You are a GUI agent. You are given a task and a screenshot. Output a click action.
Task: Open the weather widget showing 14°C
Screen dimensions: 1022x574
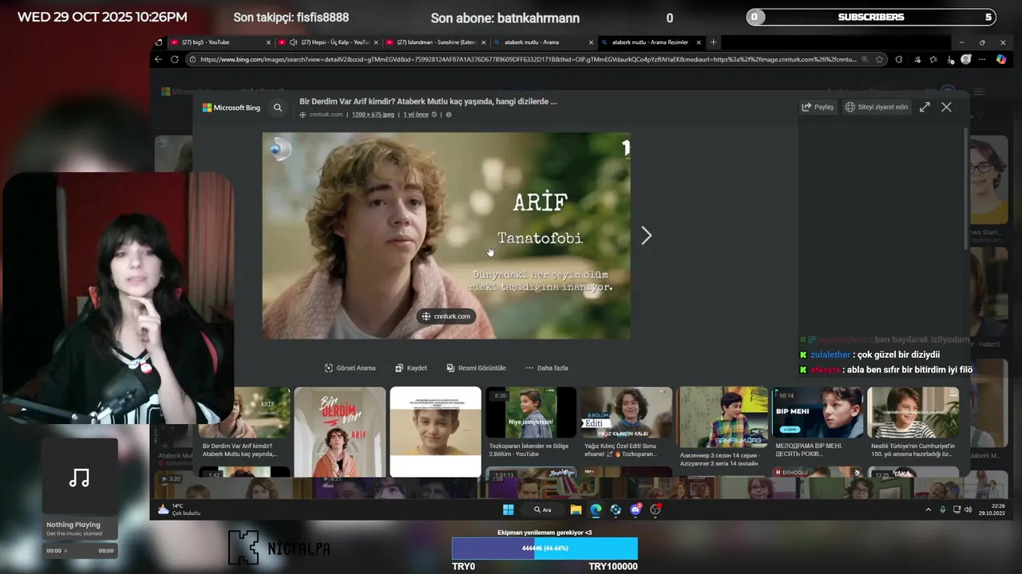pyautogui.click(x=179, y=509)
